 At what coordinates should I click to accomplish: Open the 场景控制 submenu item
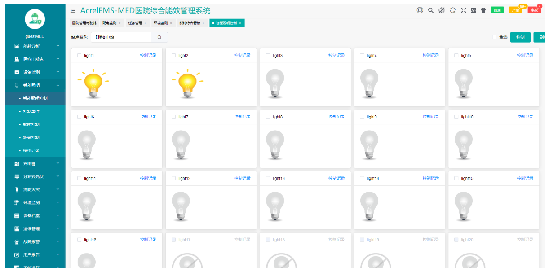point(31,137)
